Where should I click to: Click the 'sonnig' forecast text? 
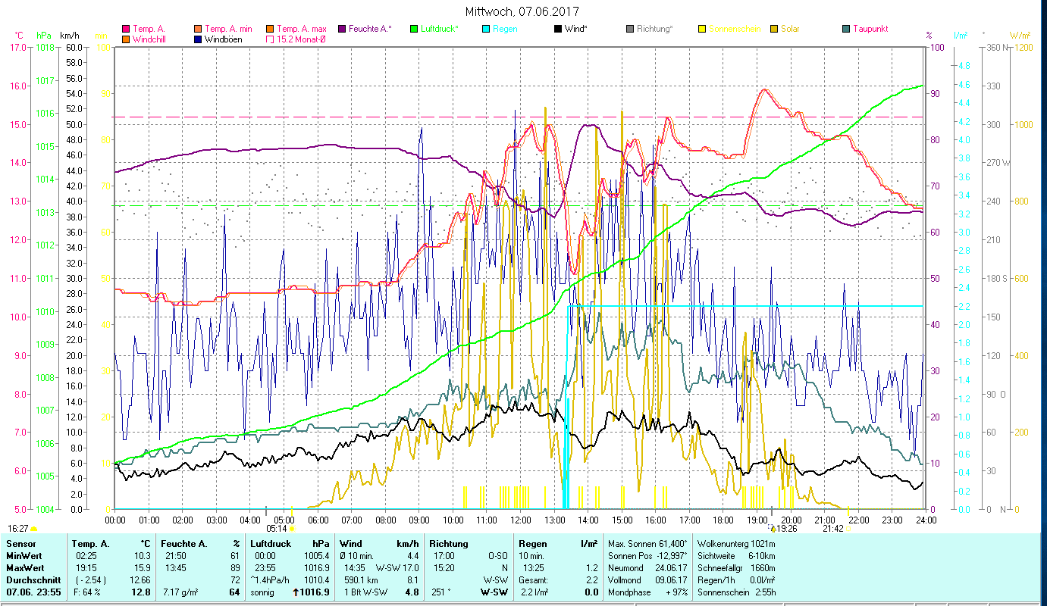point(263,592)
